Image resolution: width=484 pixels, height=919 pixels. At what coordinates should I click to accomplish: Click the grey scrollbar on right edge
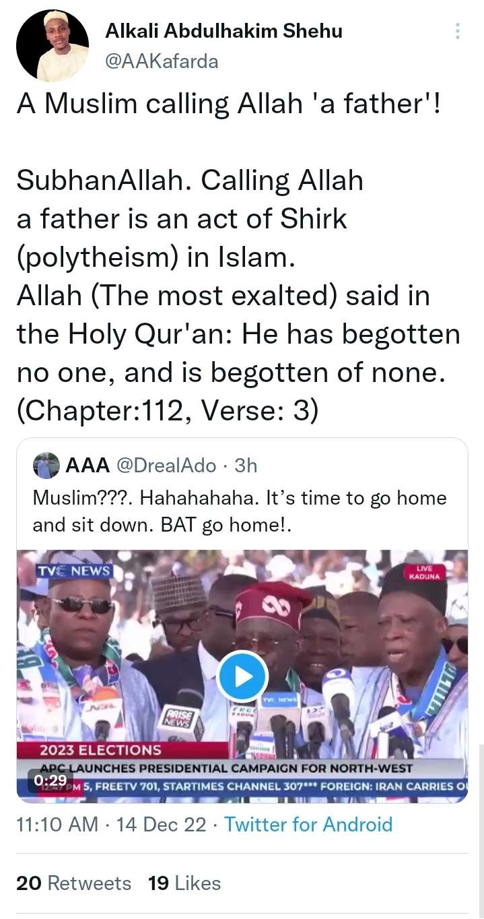[x=480, y=829]
